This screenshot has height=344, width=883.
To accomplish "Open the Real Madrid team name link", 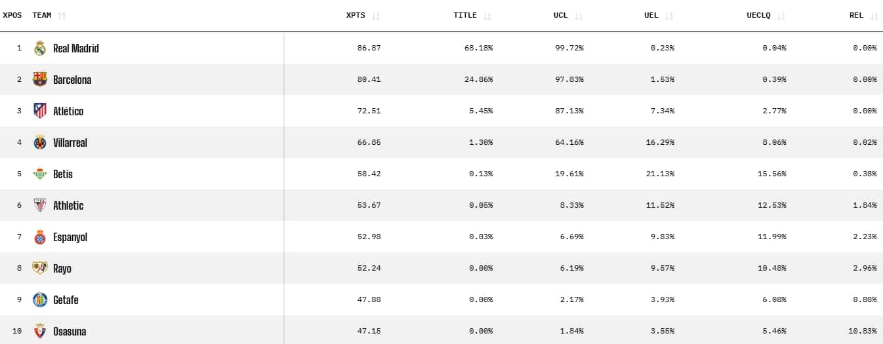I will pyautogui.click(x=76, y=48).
